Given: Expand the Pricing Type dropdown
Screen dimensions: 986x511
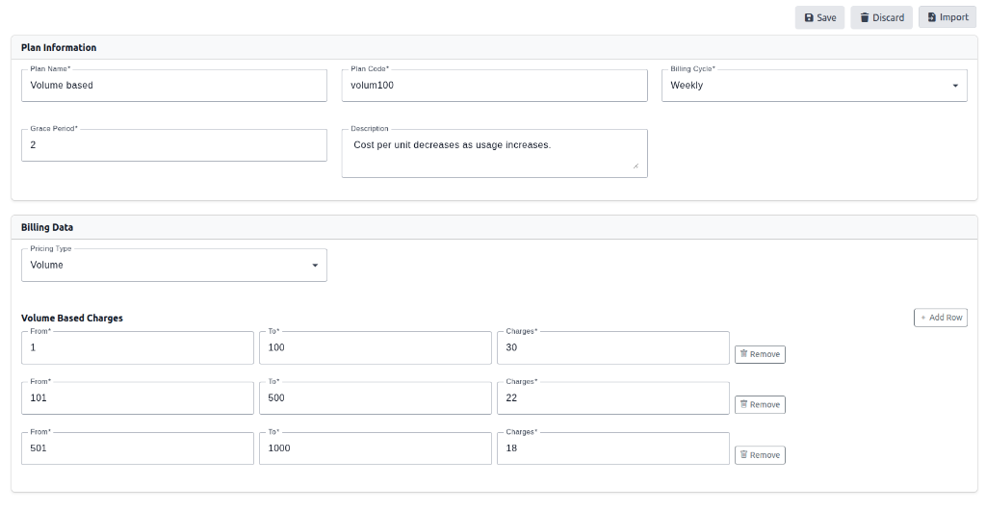Looking at the screenshot, I should tap(173, 266).
